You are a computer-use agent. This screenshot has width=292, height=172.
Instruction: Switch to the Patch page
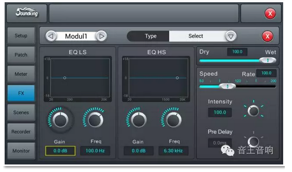tap(21, 55)
